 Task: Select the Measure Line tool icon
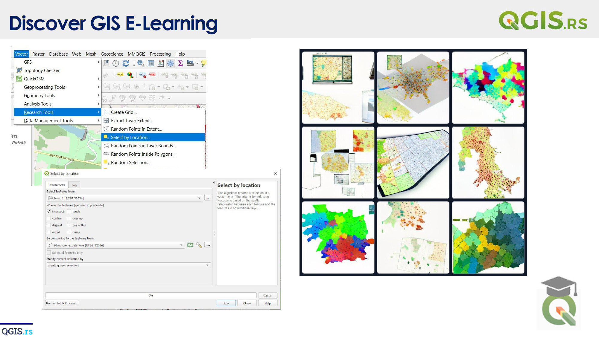pyautogui.click(x=190, y=63)
